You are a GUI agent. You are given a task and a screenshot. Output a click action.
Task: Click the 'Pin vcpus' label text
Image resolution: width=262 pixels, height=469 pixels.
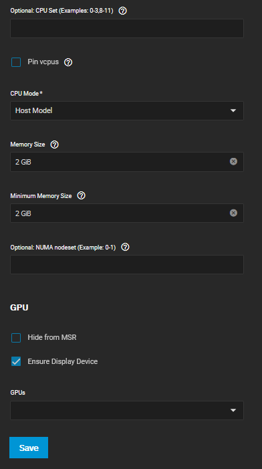click(43, 62)
